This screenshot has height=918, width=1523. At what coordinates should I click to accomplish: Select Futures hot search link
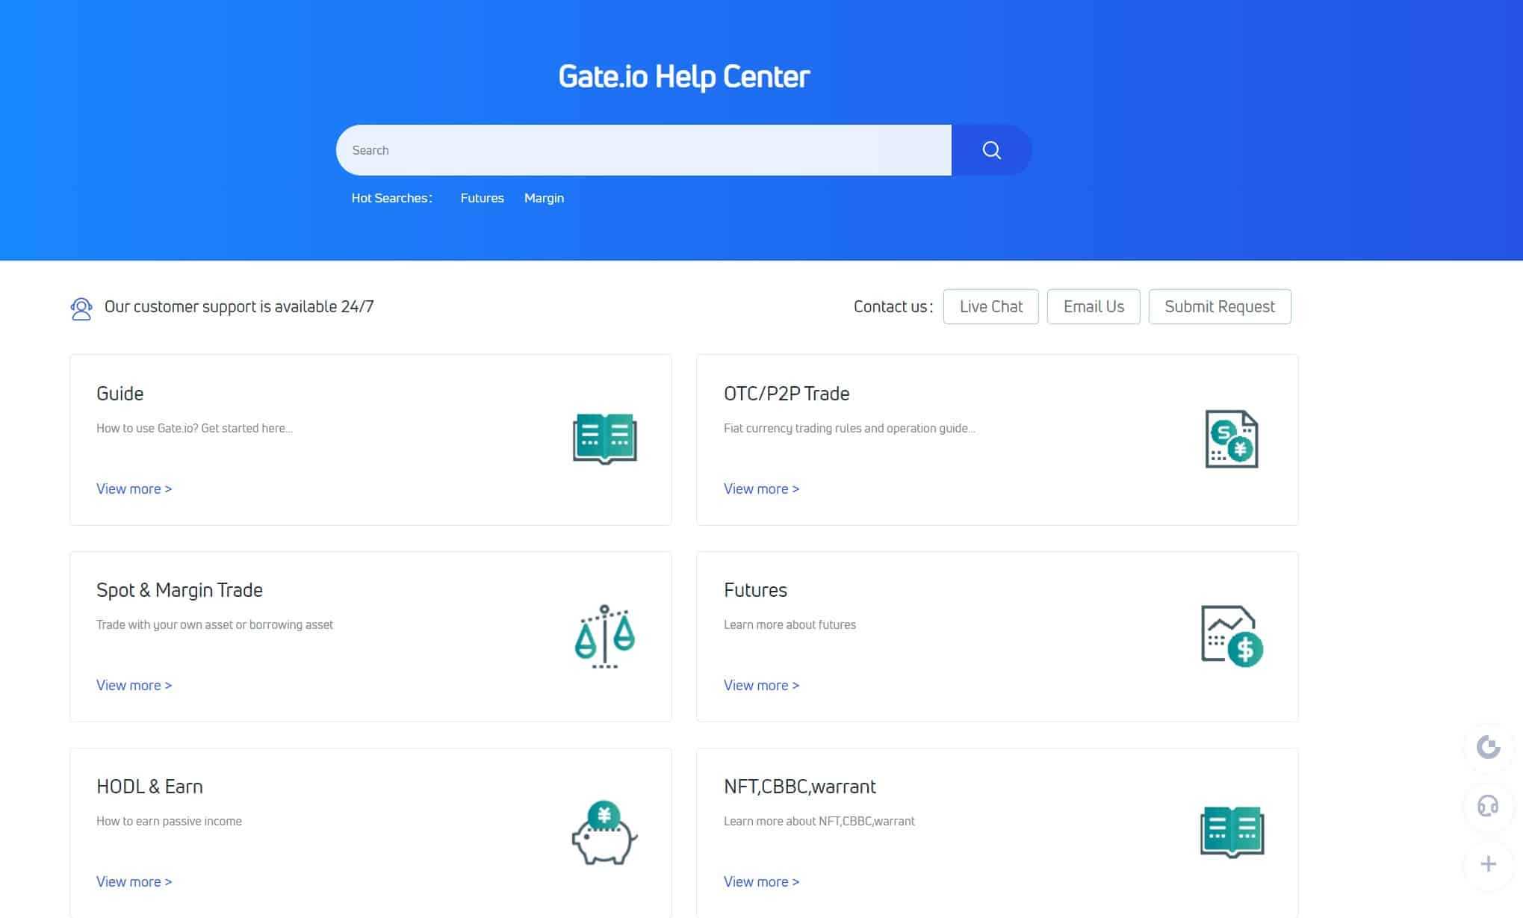(481, 197)
